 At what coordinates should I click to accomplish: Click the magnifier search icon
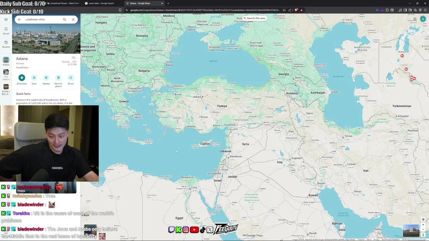[65, 19]
